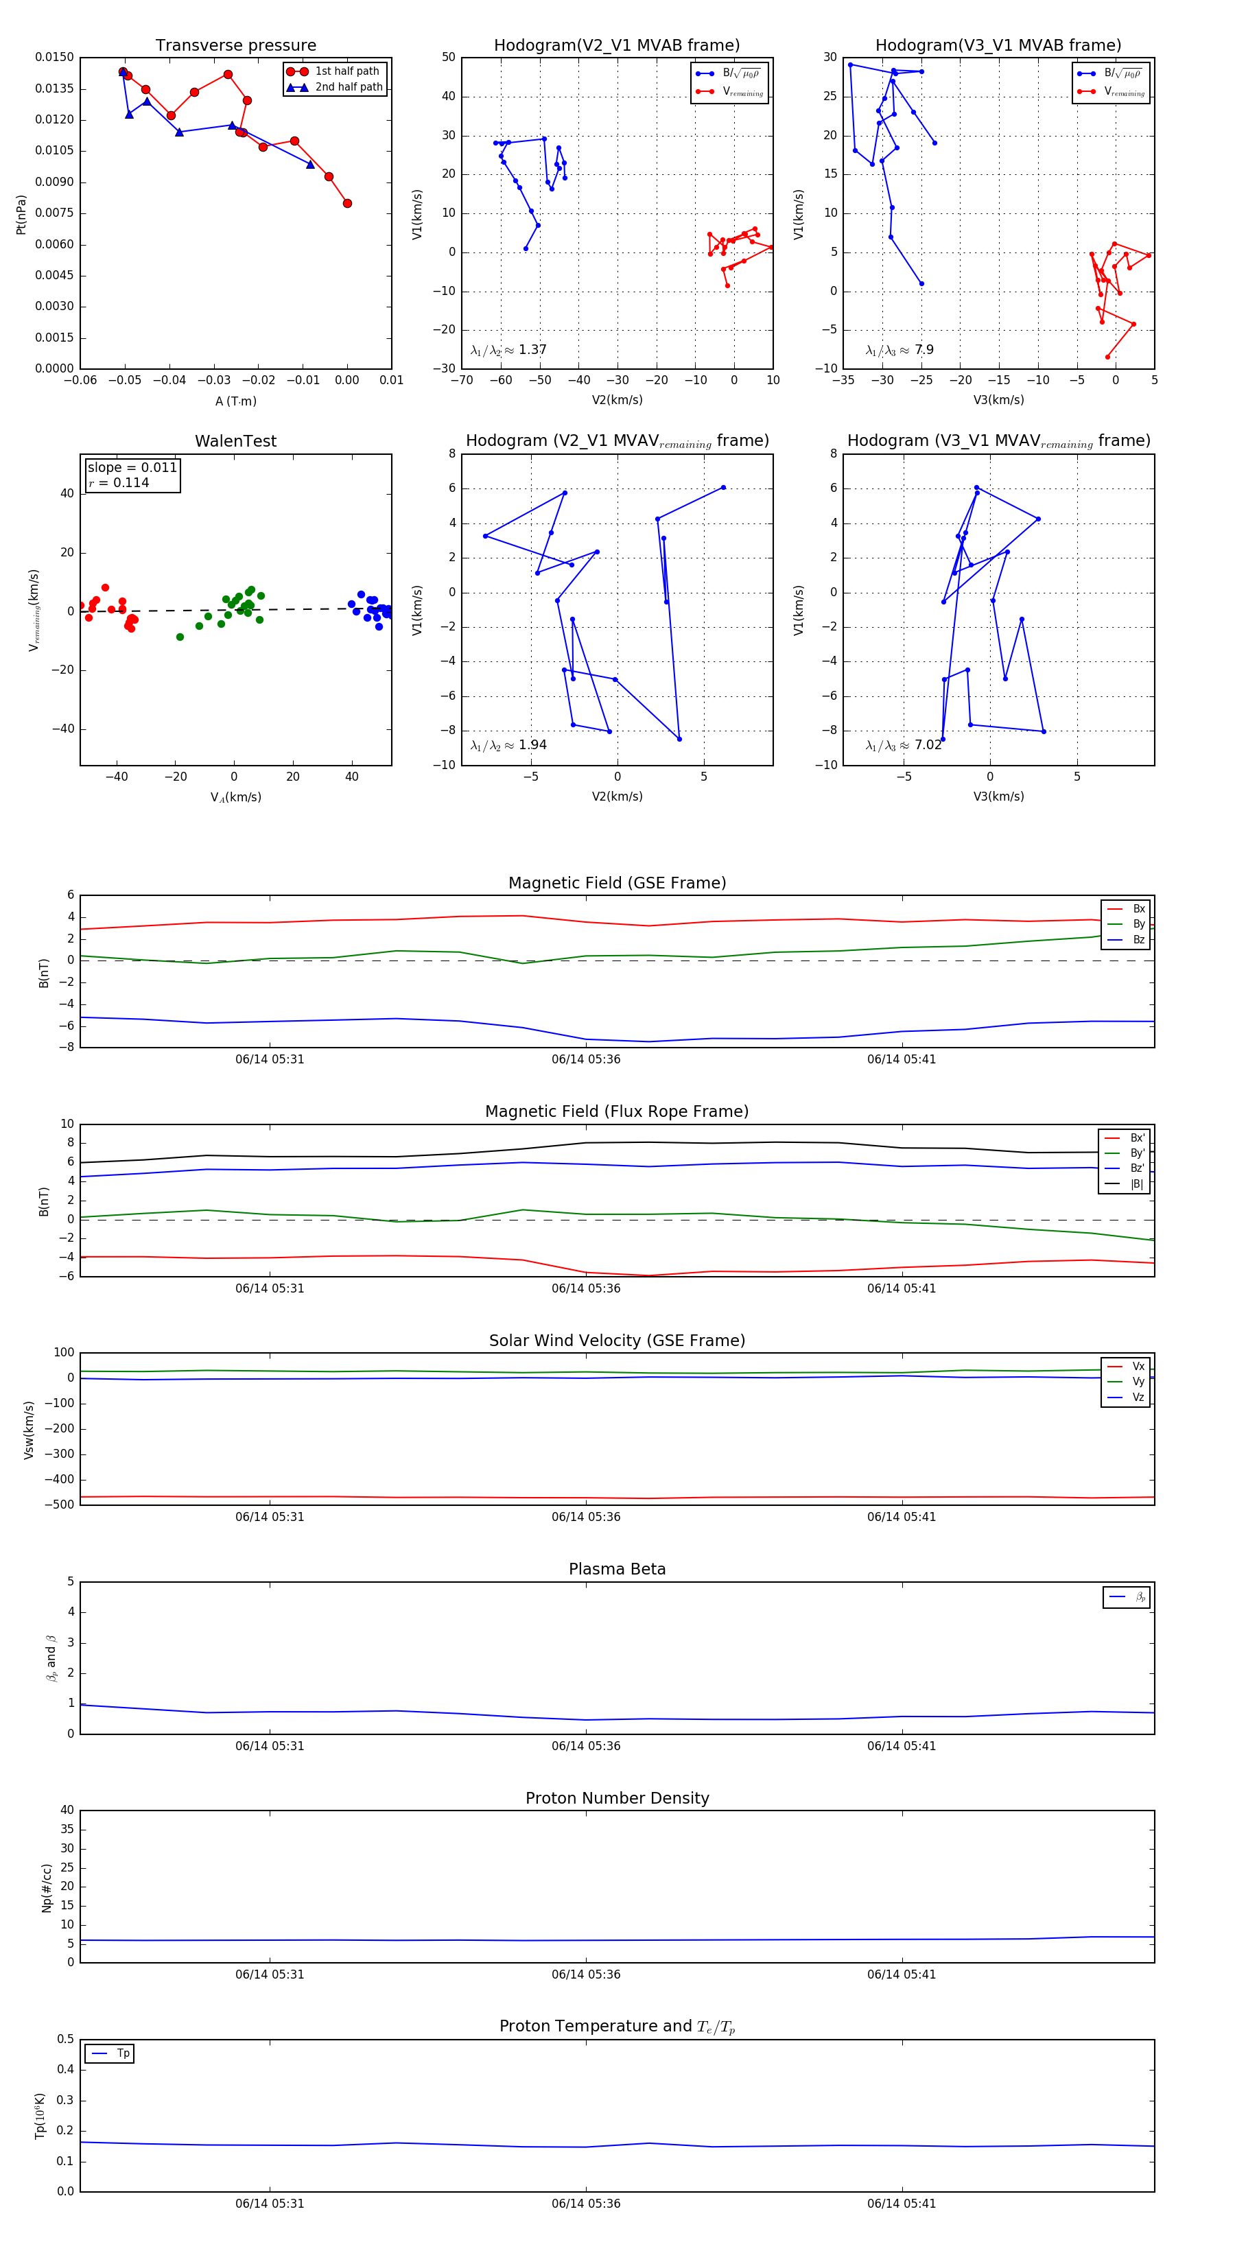The width and height of the screenshot is (1235, 2264).
Task: Click the 'Tp' legend entry in temperature plot
Action: coord(110,2053)
